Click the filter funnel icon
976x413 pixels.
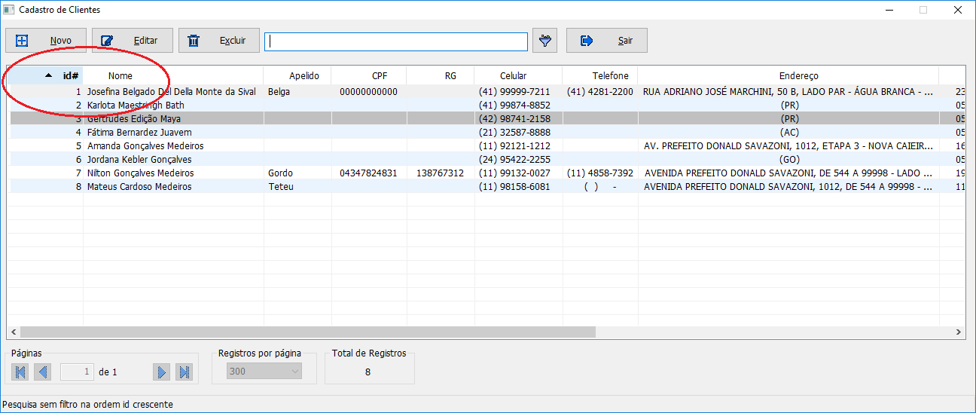[x=544, y=41]
